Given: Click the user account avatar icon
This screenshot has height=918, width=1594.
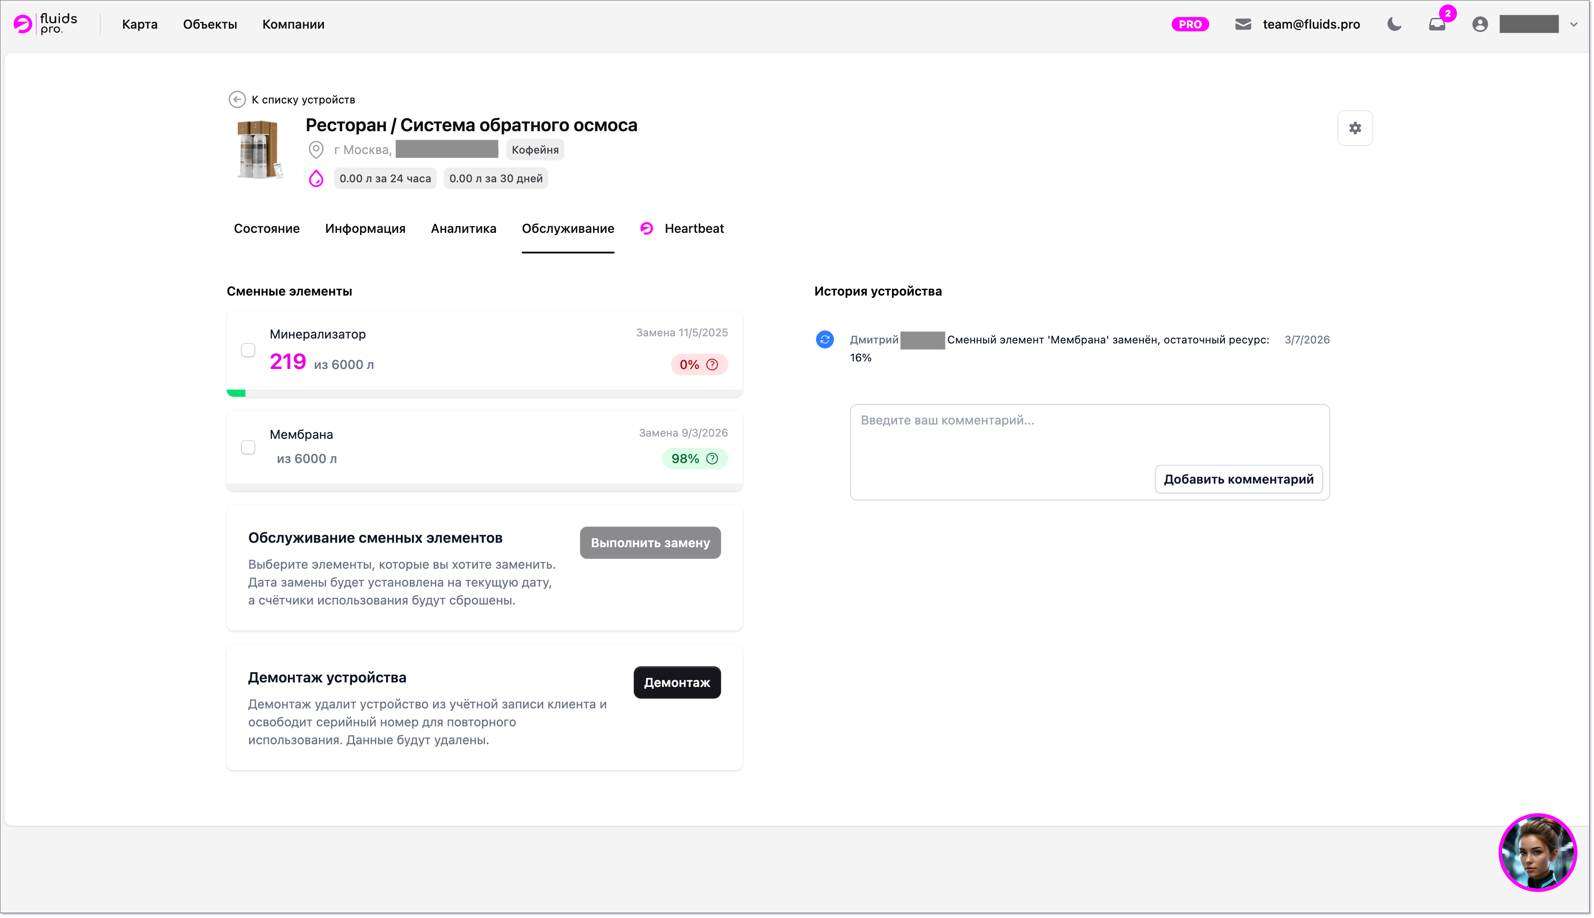Looking at the screenshot, I should [1480, 25].
